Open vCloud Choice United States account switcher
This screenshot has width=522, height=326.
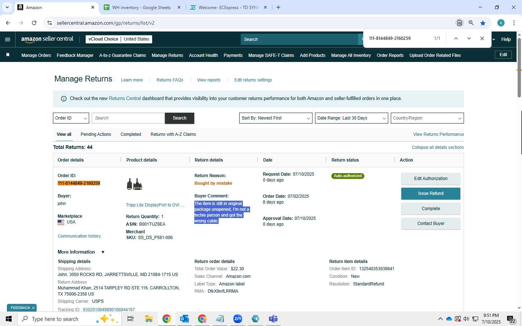(x=119, y=39)
